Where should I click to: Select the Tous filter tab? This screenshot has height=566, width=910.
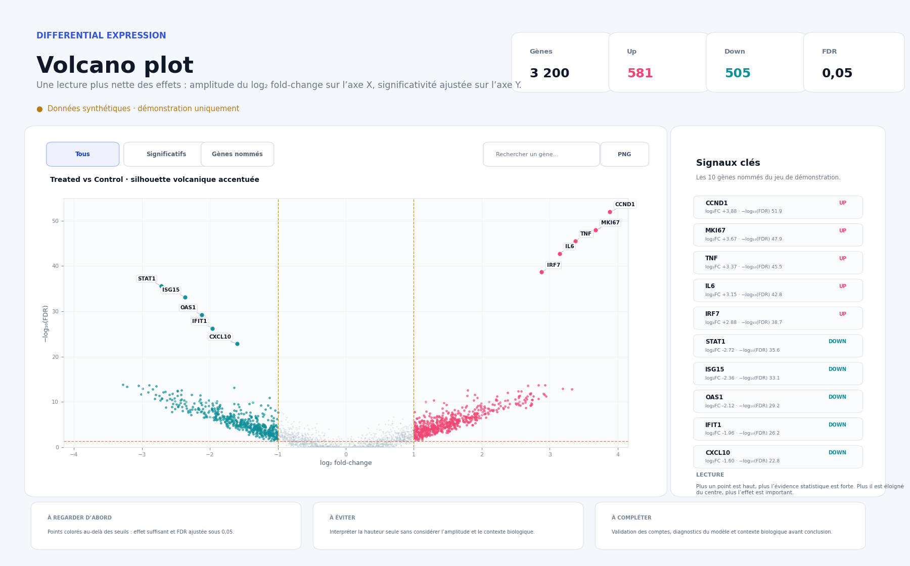[x=83, y=154]
